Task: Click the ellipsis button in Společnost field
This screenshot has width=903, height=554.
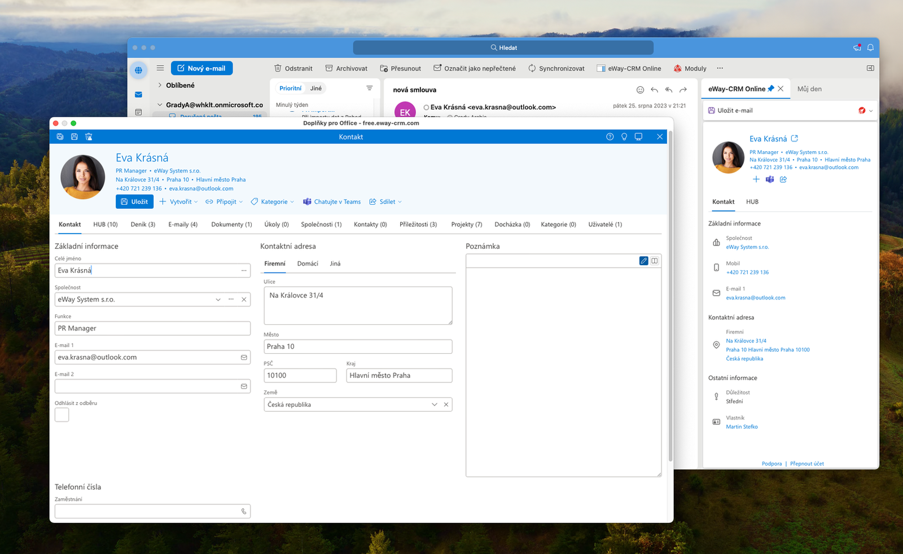Action: coord(231,299)
